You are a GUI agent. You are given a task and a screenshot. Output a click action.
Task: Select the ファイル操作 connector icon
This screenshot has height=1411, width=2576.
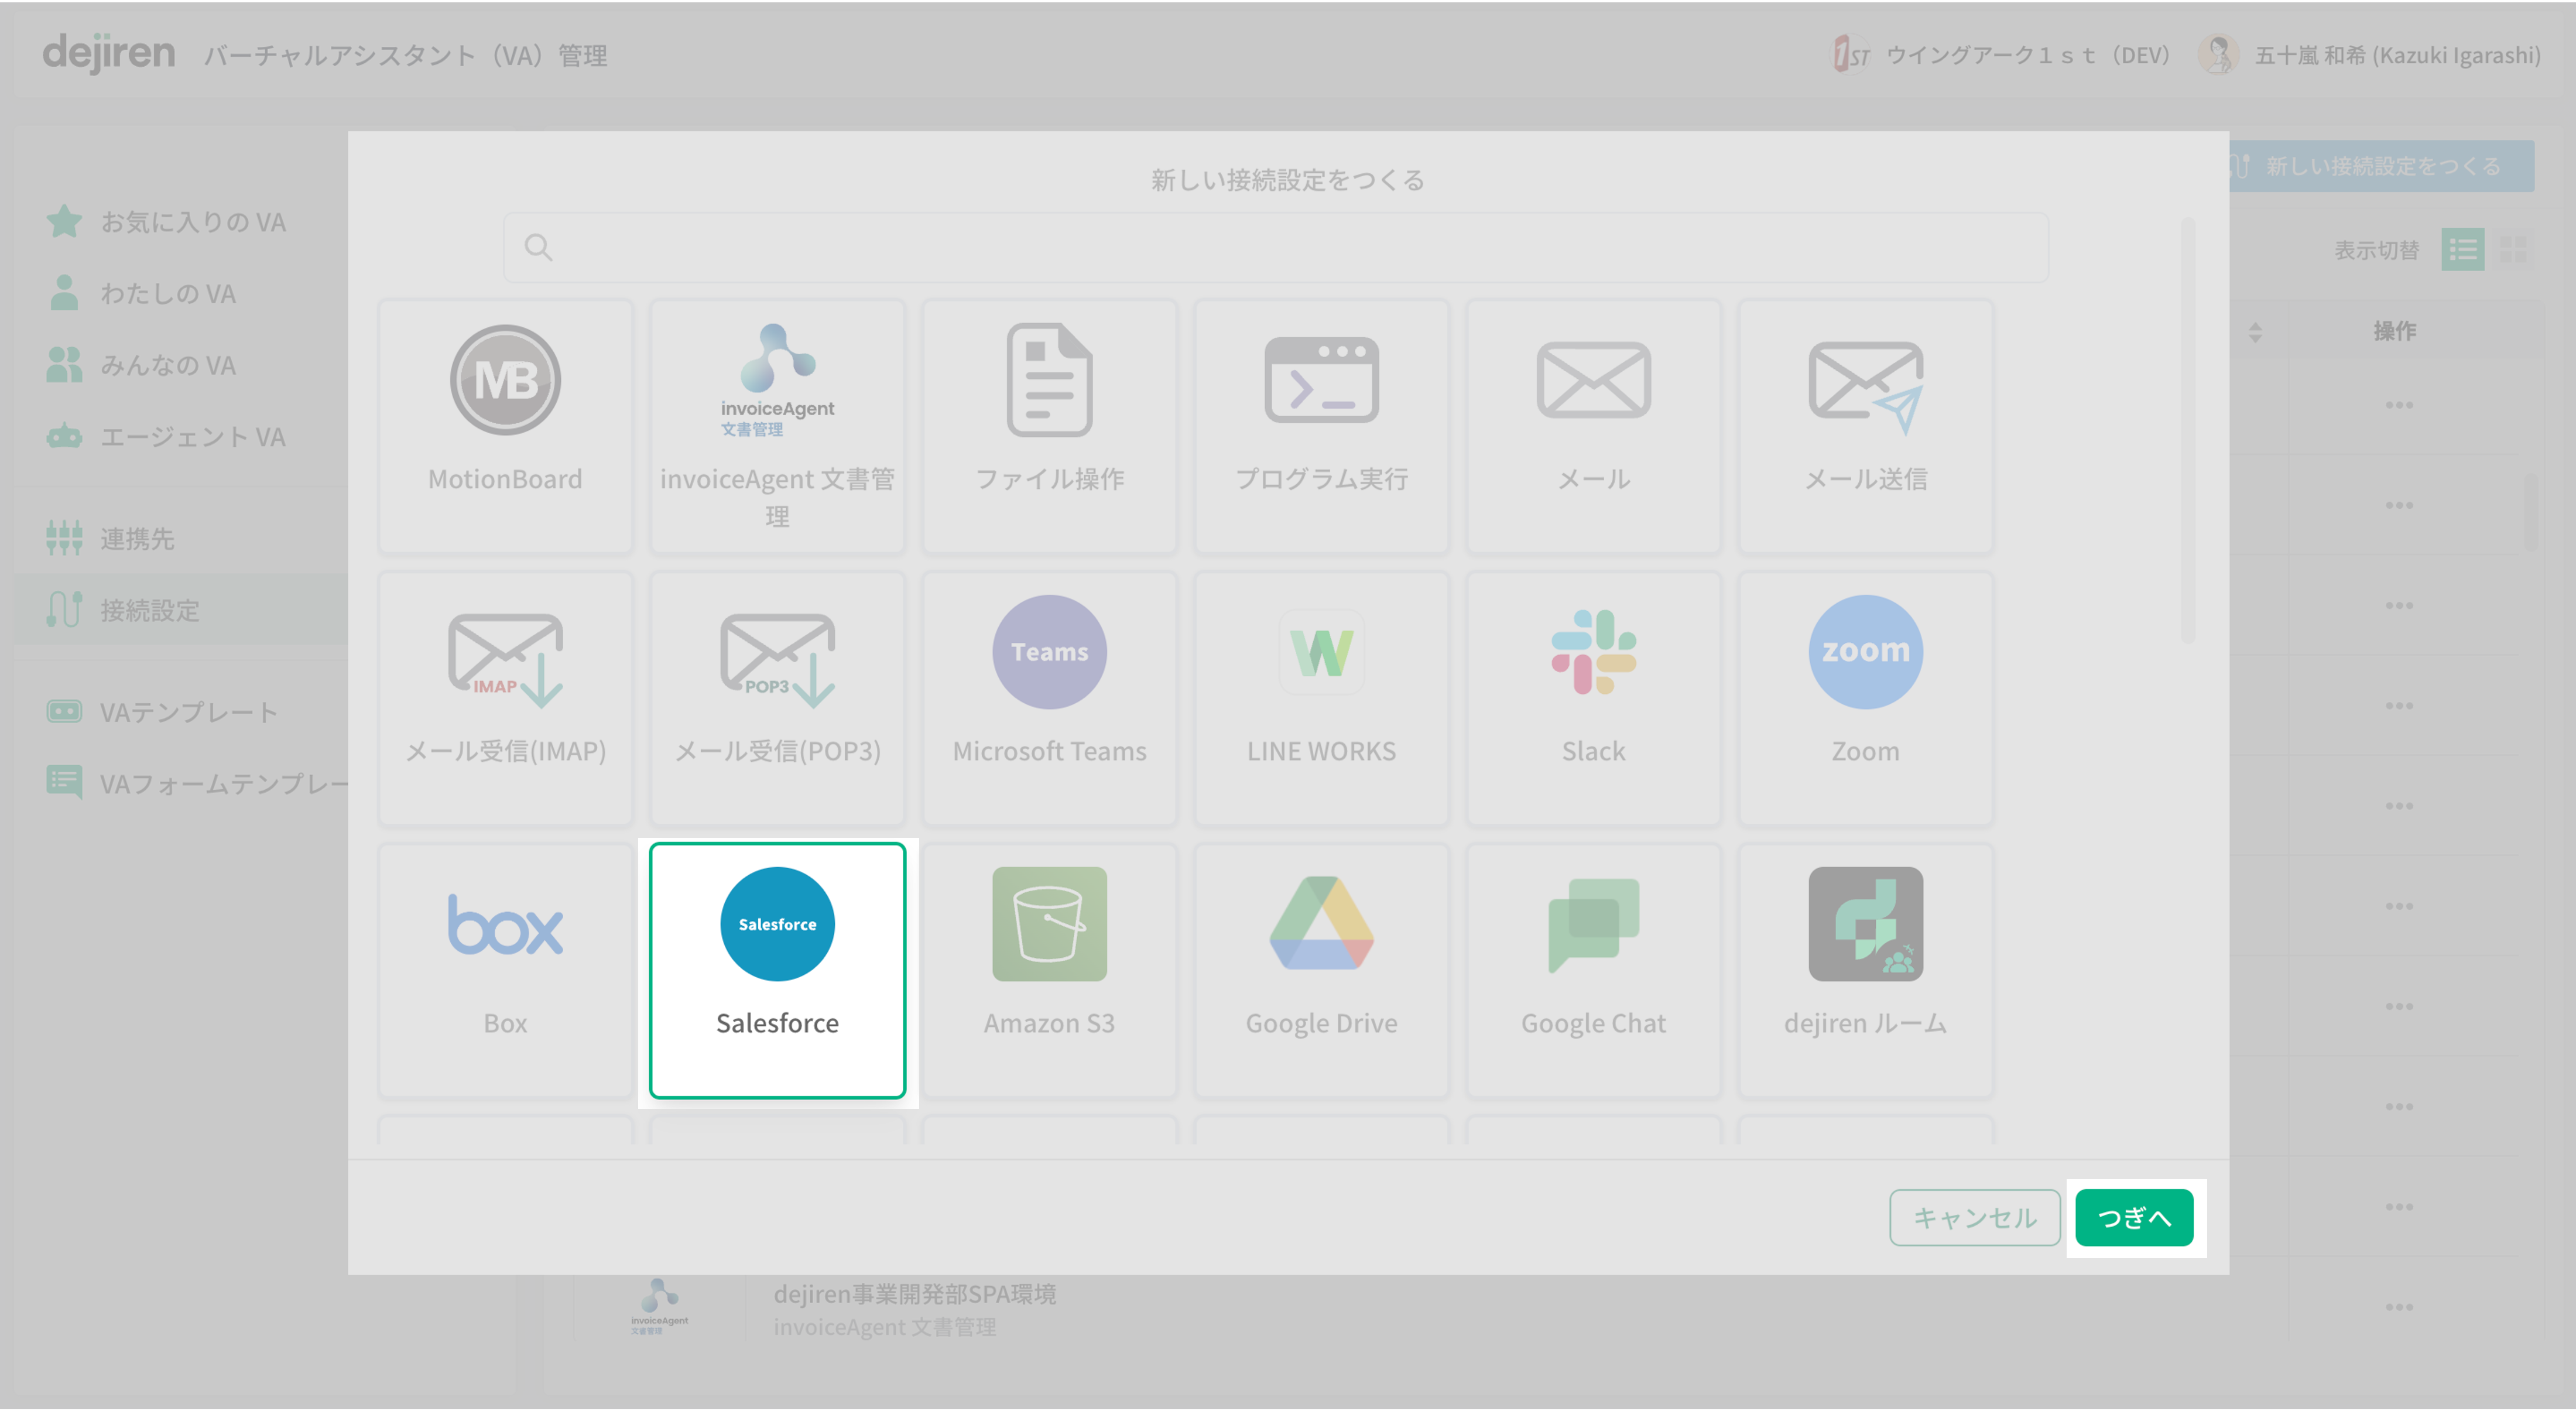[x=1049, y=380]
